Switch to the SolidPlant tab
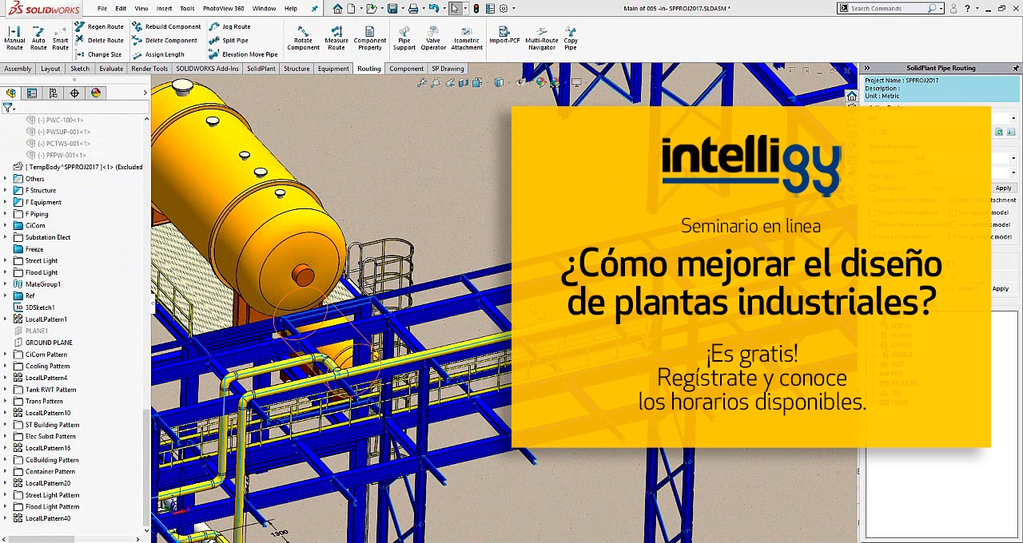The image size is (1023, 543). tap(261, 69)
